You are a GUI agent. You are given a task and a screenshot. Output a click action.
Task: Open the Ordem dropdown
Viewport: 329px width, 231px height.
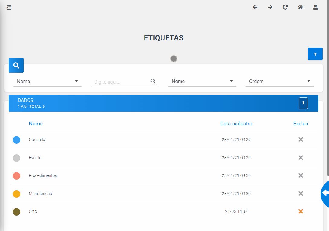pyautogui.click(x=279, y=81)
